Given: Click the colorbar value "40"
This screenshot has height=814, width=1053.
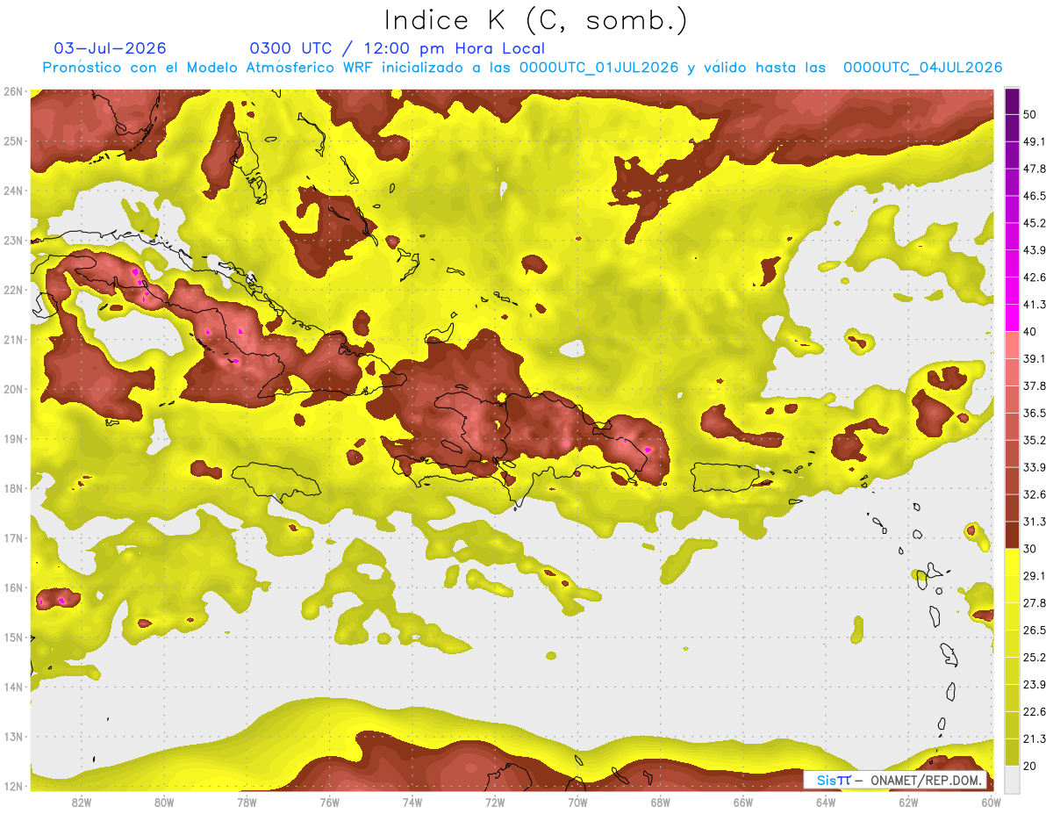Looking at the screenshot, I should coord(1031,332).
